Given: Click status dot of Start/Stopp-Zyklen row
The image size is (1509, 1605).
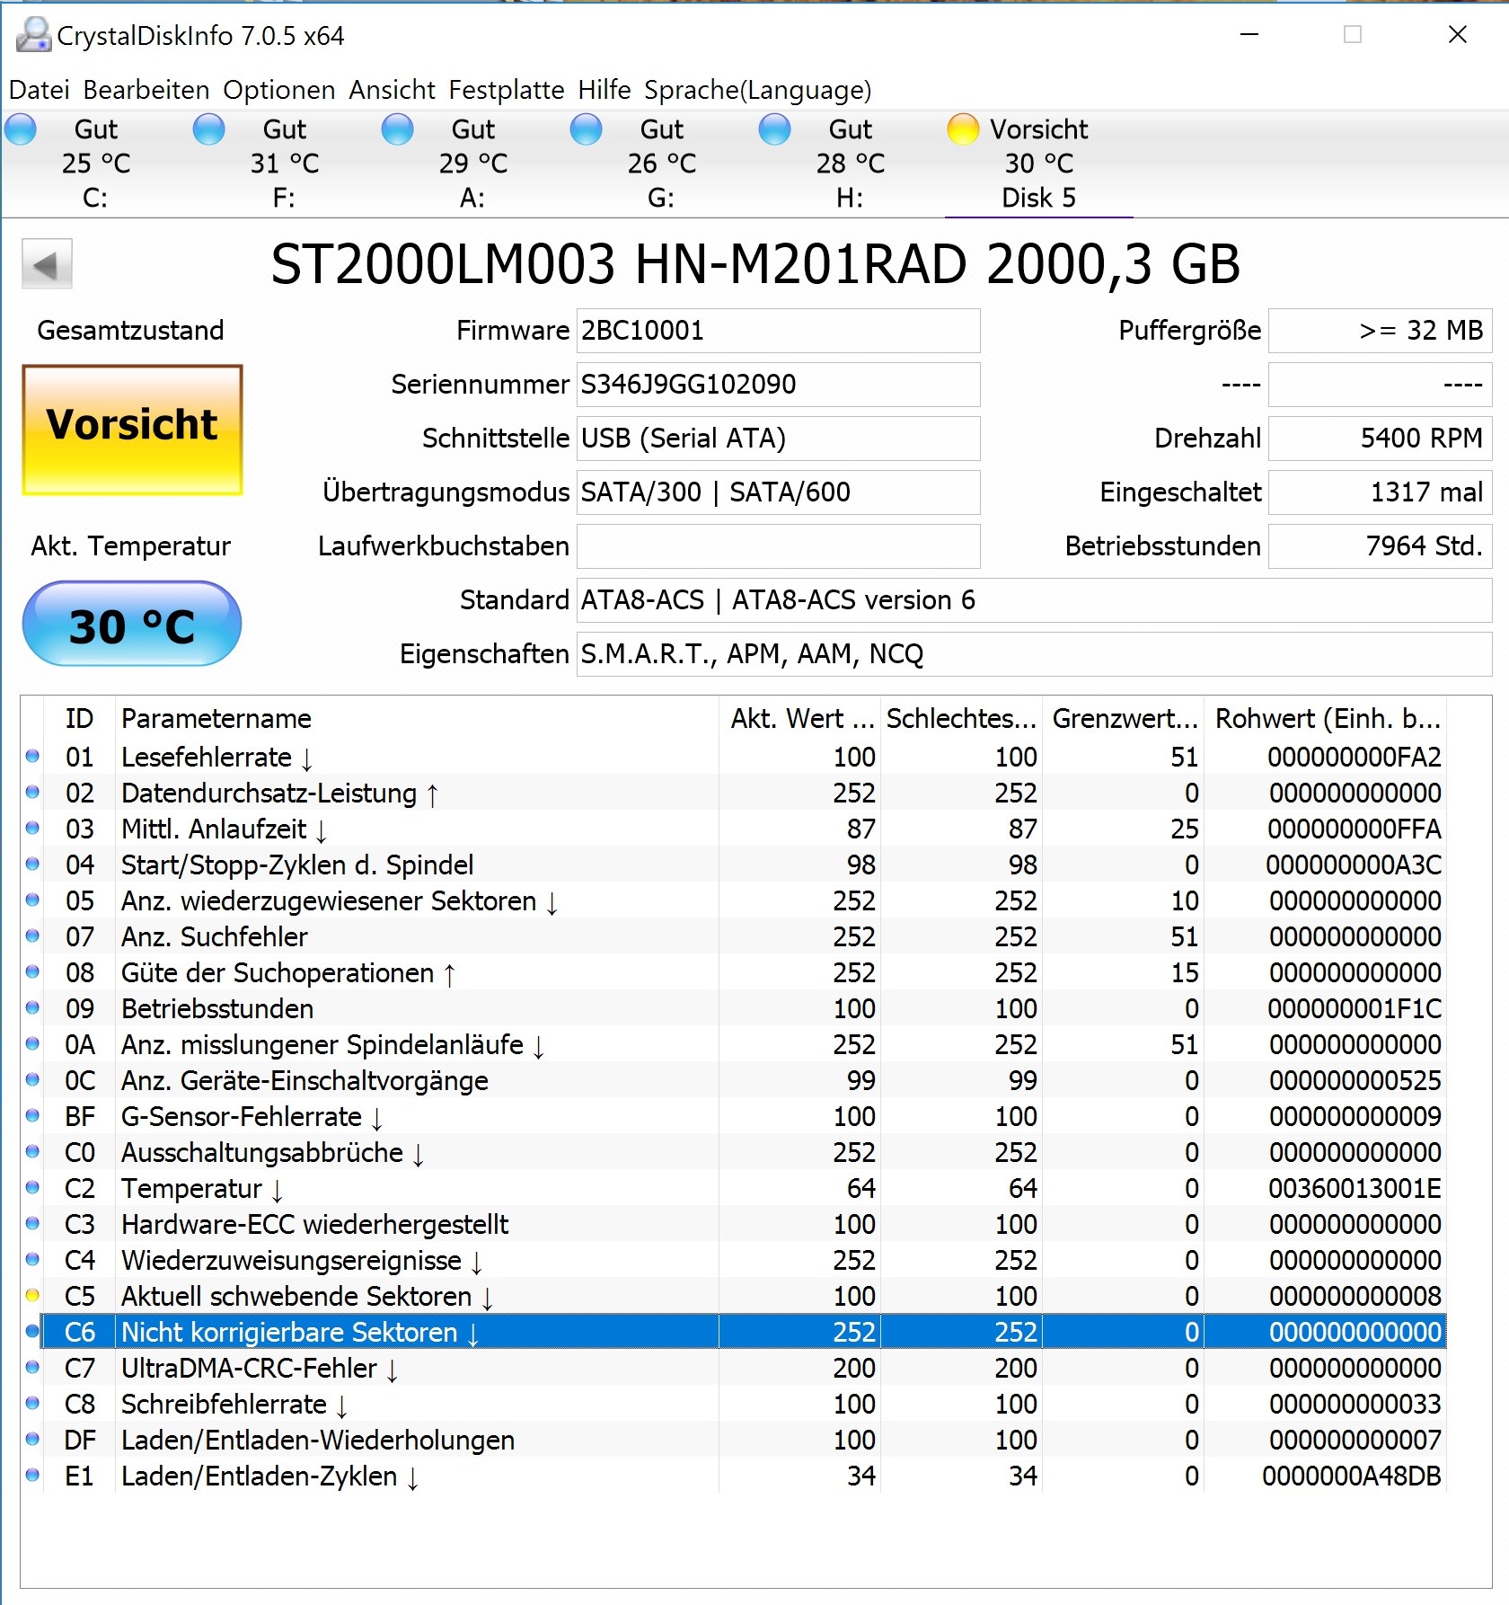Looking at the screenshot, I should coord(33,865).
